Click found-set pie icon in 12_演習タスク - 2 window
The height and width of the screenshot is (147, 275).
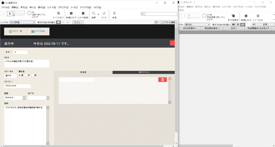tap(204, 16)
